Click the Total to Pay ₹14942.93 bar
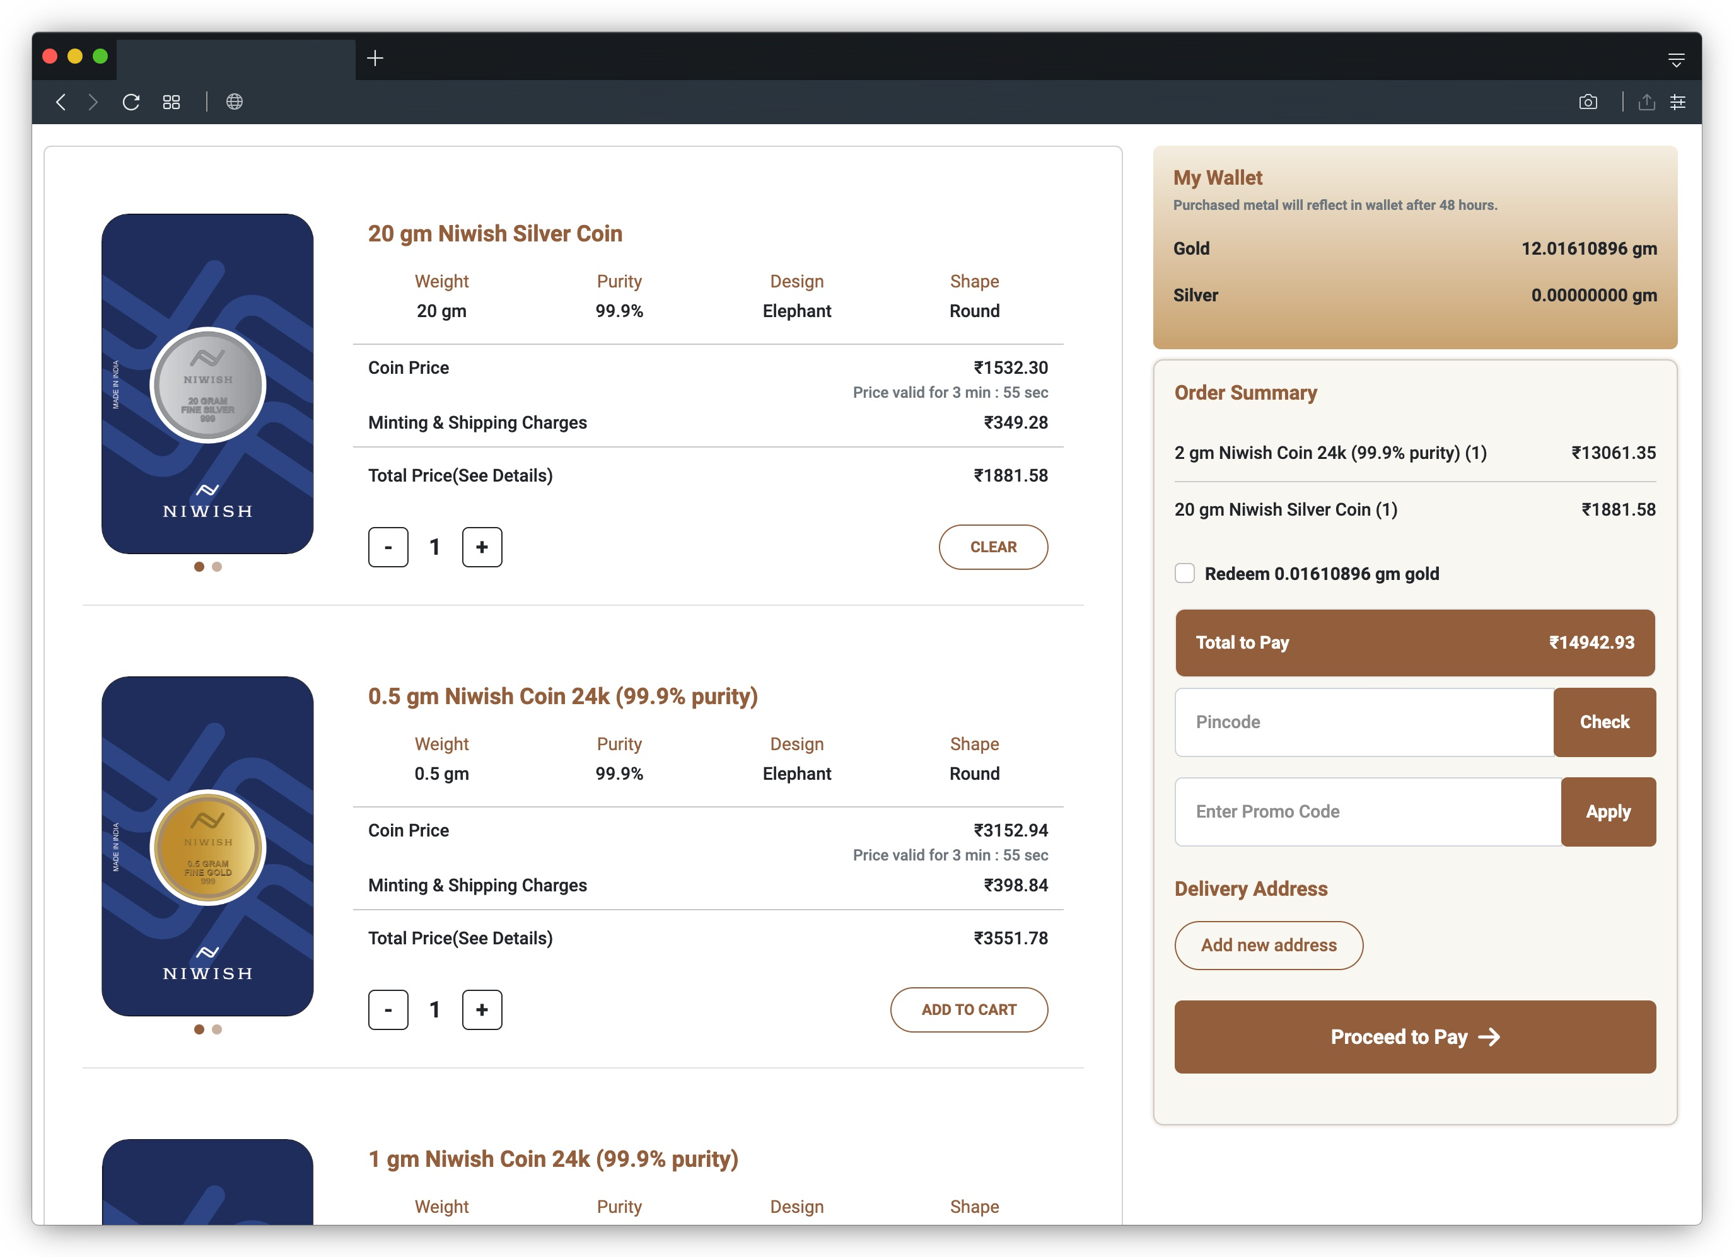This screenshot has width=1734, height=1257. pyautogui.click(x=1415, y=642)
